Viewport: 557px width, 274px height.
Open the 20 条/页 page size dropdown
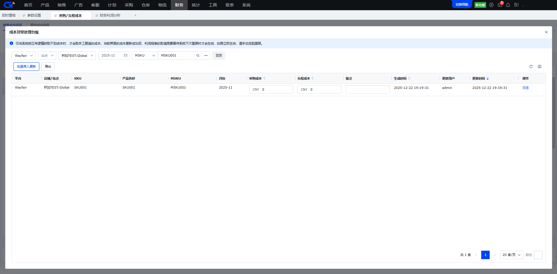tap(512, 255)
